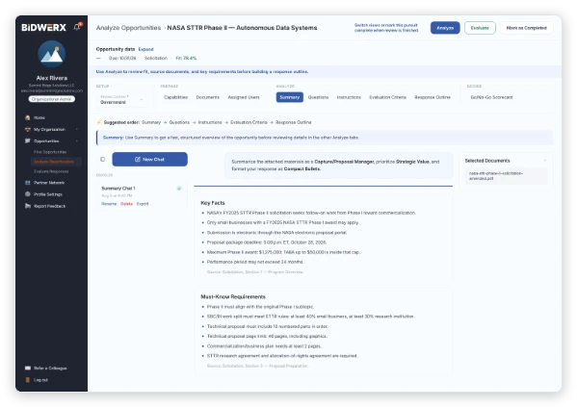This screenshot has width=577, height=407.
Task: Open Report Feedback menu item
Action: [x=51, y=206]
